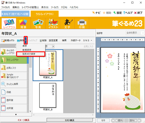Open the 表示(V) menu
The height and width of the screenshot is (123, 145).
coord(45,7)
